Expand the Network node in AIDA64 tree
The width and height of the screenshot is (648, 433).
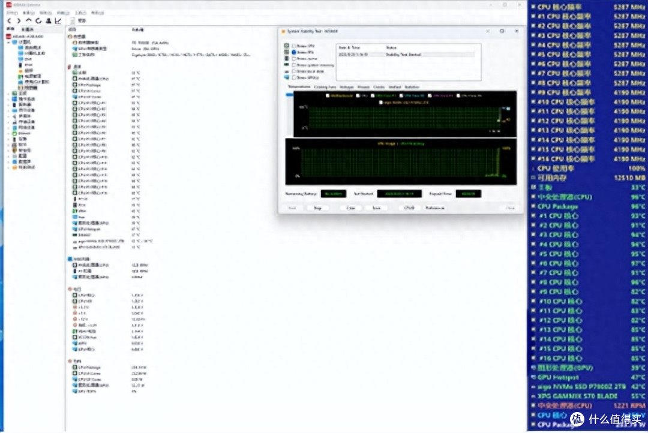coord(8,128)
